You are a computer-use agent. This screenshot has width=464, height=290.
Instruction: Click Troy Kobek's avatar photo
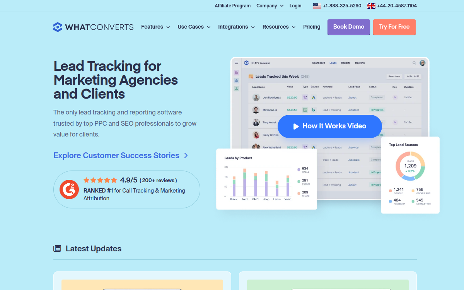click(x=256, y=122)
